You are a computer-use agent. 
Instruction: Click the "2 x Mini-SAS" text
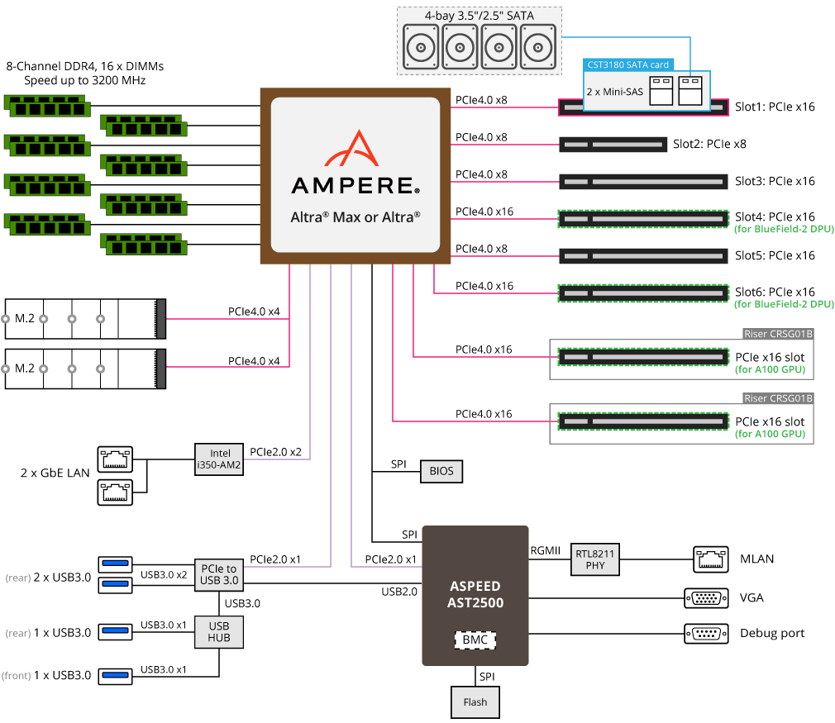click(614, 92)
